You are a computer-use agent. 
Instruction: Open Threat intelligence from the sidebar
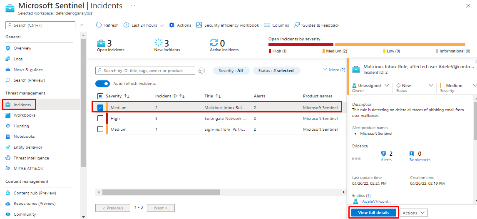click(x=31, y=158)
